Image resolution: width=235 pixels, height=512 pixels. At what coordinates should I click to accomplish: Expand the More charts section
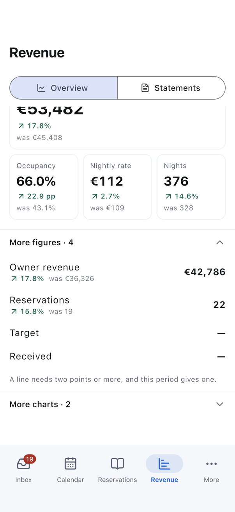(x=117, y=404)
